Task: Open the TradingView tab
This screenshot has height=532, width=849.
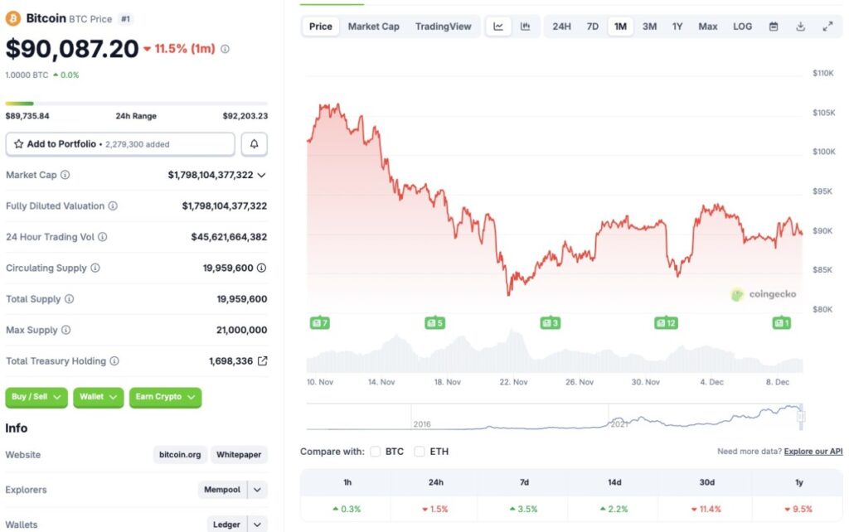Action: click(x=444, y=26)
